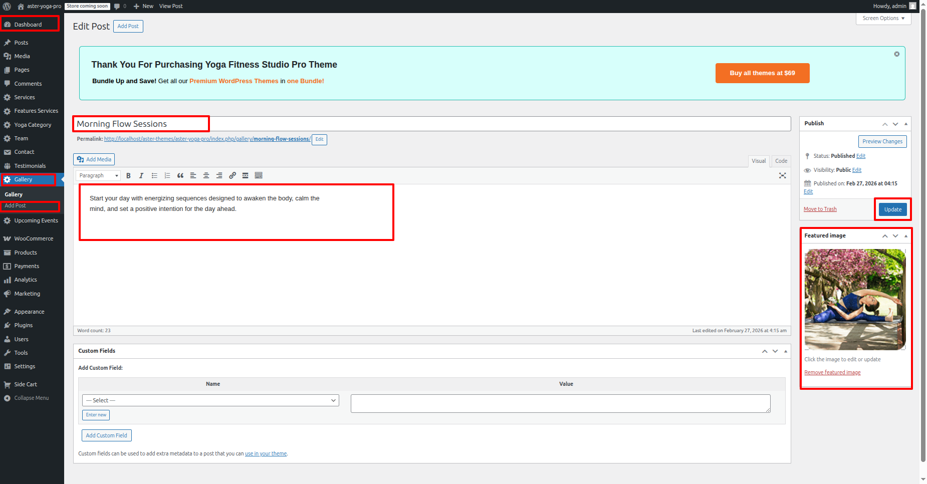Dismiss the theme purchase notice
The height and width of the screenshot is (484, 927).
896,54
